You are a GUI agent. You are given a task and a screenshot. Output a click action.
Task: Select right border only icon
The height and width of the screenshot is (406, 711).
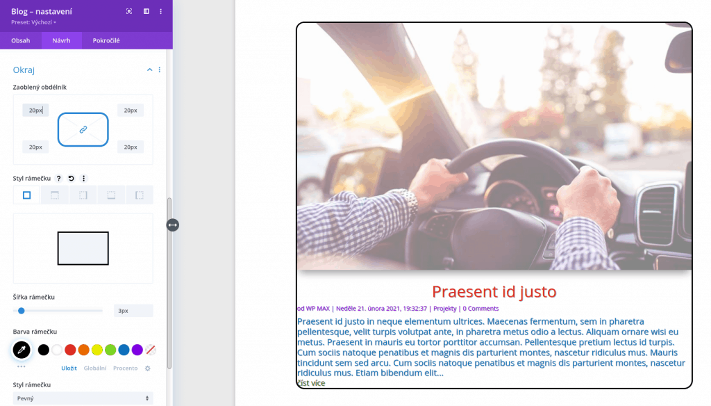83,195
